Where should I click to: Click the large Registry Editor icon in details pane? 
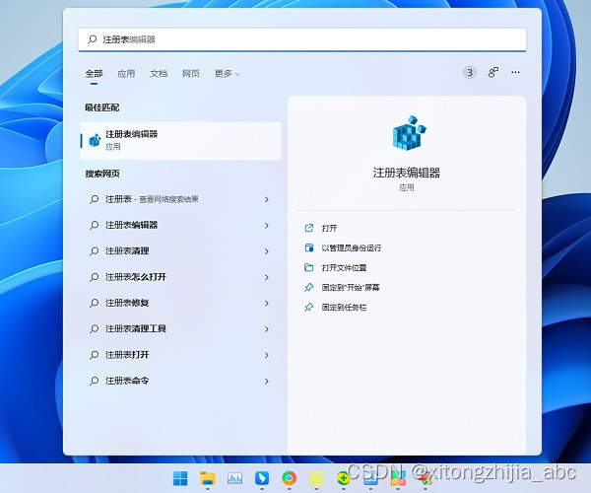point(409,133)
